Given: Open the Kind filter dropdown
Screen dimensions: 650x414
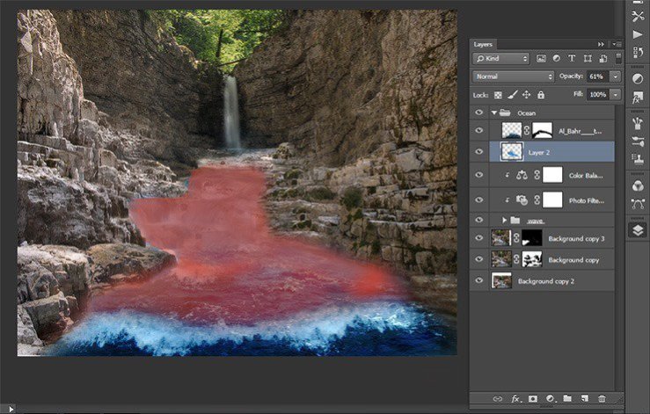Looking at the screenshot, I should pos(500,58).
